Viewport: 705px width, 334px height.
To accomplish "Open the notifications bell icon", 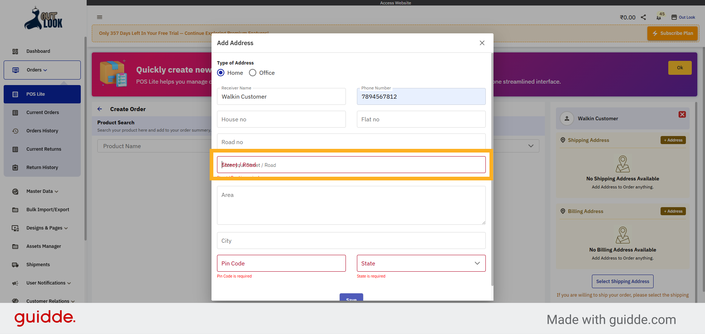I will [x=659, y=17].
